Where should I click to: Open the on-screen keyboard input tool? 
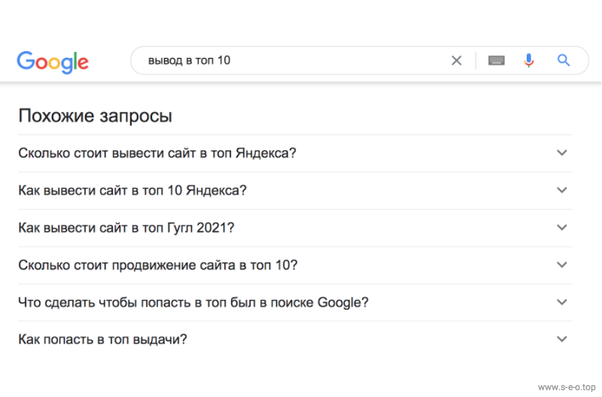(x=497, y=61)
